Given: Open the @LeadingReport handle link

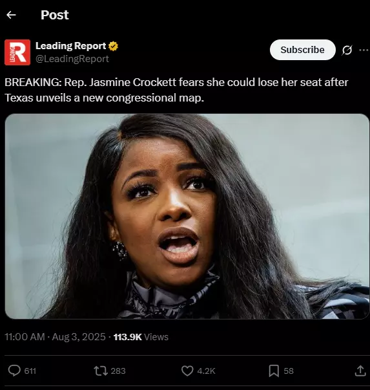Looking at the screenshot, I should click(72, 59).
